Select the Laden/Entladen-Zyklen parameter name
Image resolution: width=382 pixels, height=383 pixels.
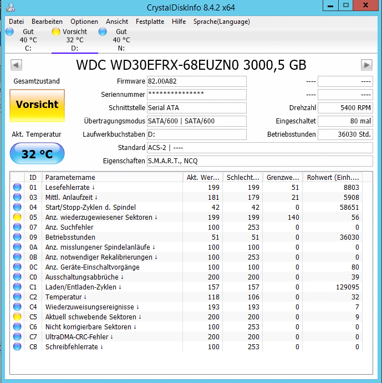click(x=83, y=287)
